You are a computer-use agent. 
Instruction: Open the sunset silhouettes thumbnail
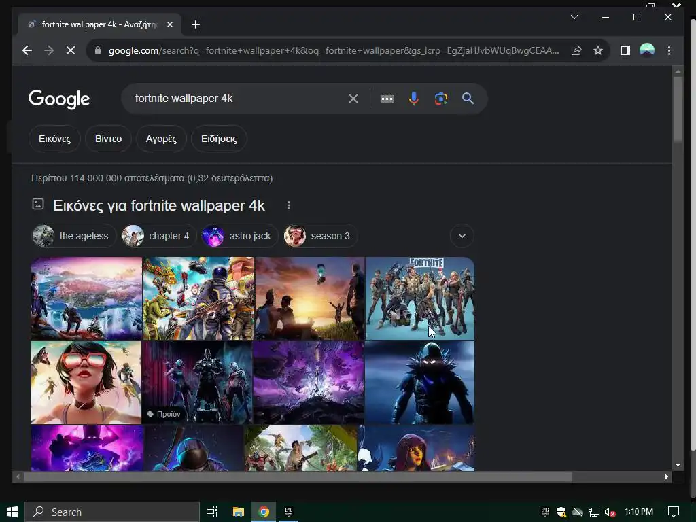[310, 298]
